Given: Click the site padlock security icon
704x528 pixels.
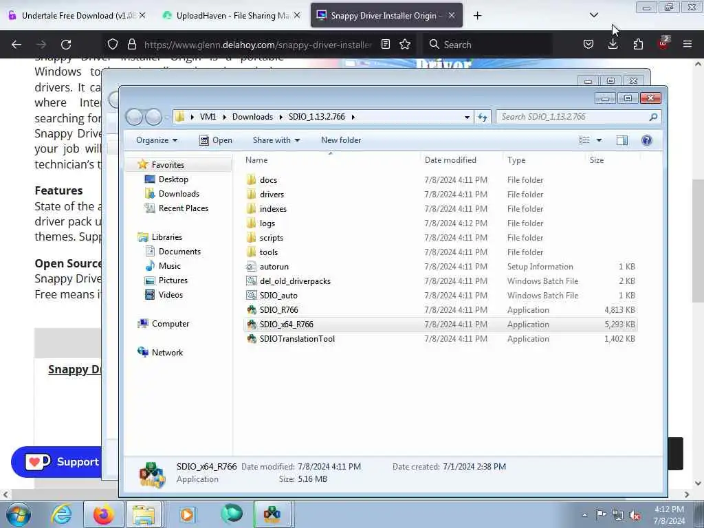Looking at the screenshot, I should tap(131, 44).
